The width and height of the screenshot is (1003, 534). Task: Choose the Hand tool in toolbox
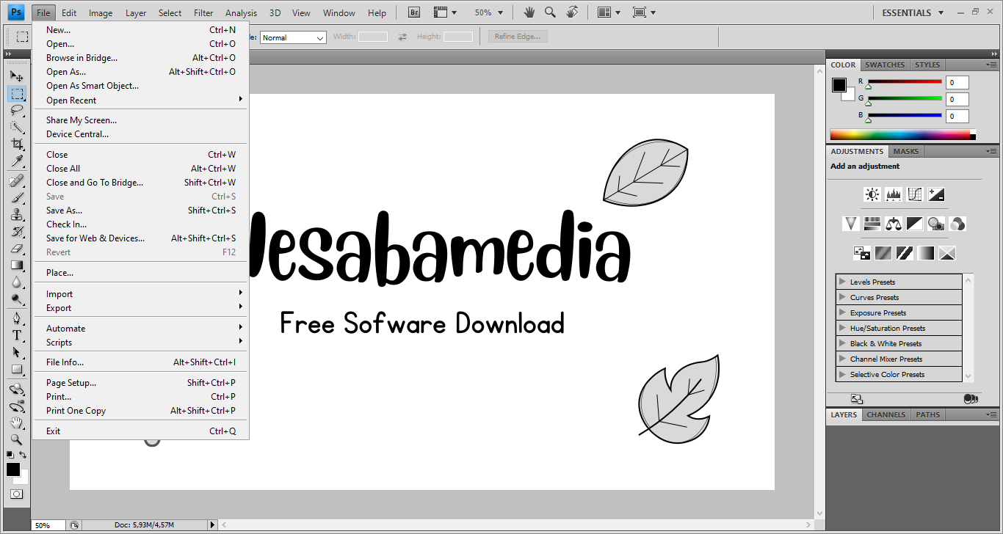click(x=17, y=423)
